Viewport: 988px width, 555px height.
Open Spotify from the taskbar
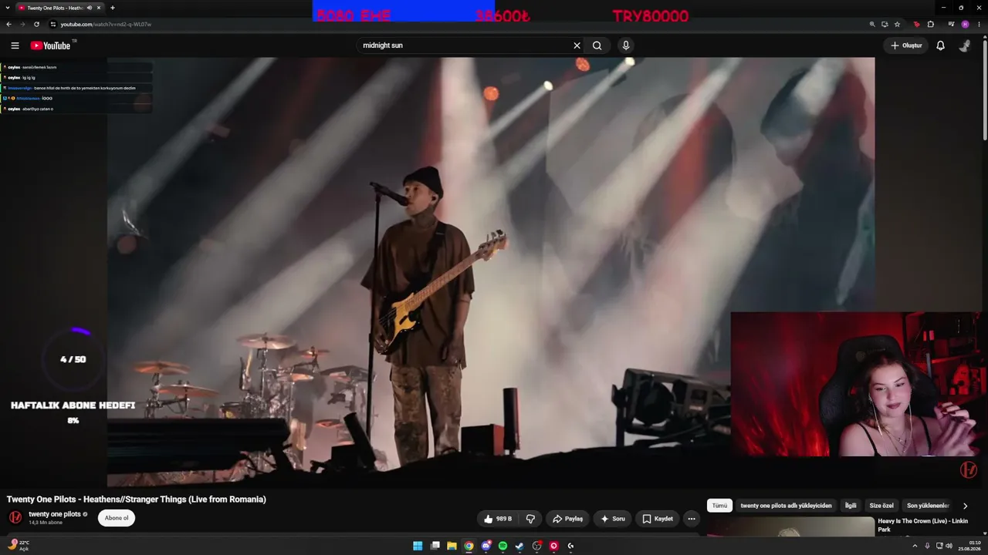502,546
